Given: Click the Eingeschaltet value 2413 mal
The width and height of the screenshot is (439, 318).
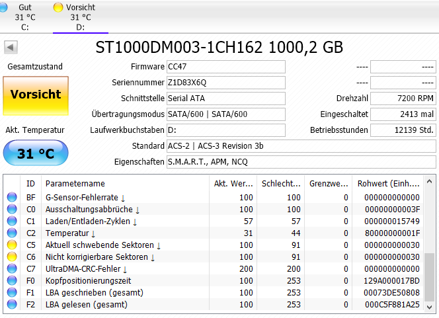Looking at the screenshot, I should tap(403, 114).
